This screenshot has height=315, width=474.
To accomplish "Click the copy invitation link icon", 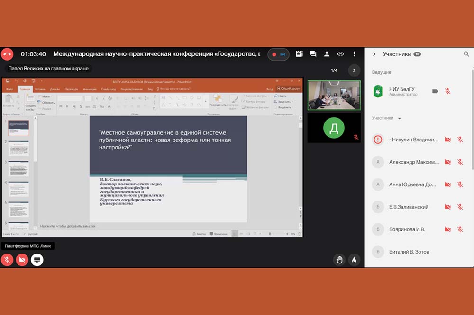I will coord(340,54).
